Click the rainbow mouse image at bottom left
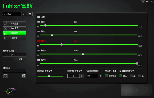The height and width of the screenshot is (98, 154). pyautogui.click(x=10, y=92)
